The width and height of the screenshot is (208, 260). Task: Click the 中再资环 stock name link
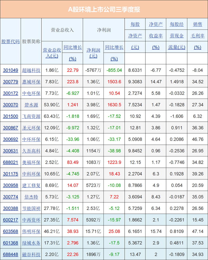pos(31,220)
